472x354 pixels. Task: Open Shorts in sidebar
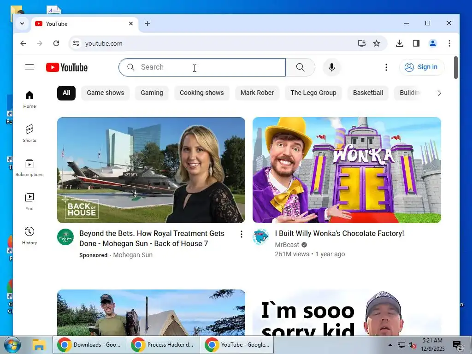pyautogui.click(x=29, y=133)
